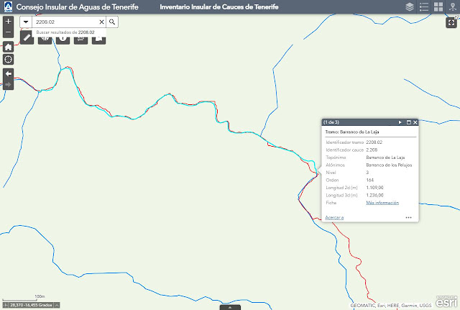The image size is (460, 310).
Task: Return to the default map extent (home)
Action: point(8,47)
